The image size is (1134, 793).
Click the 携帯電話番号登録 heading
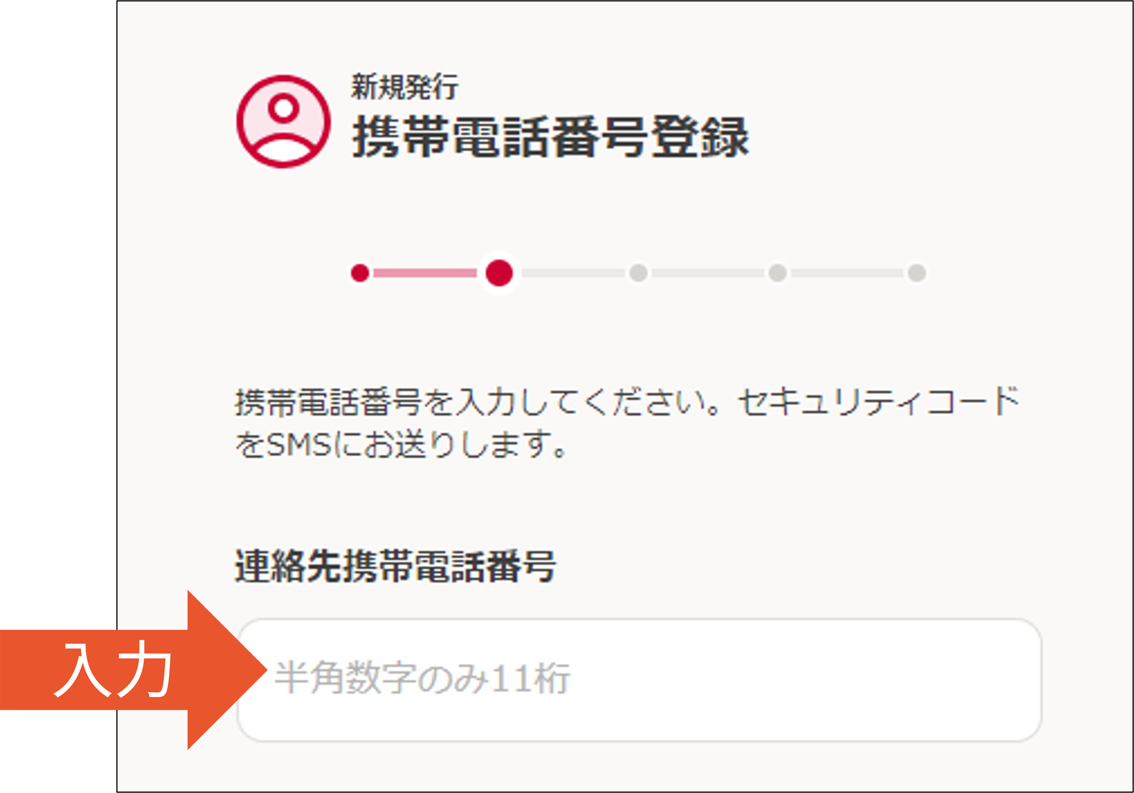pos(550,137)
